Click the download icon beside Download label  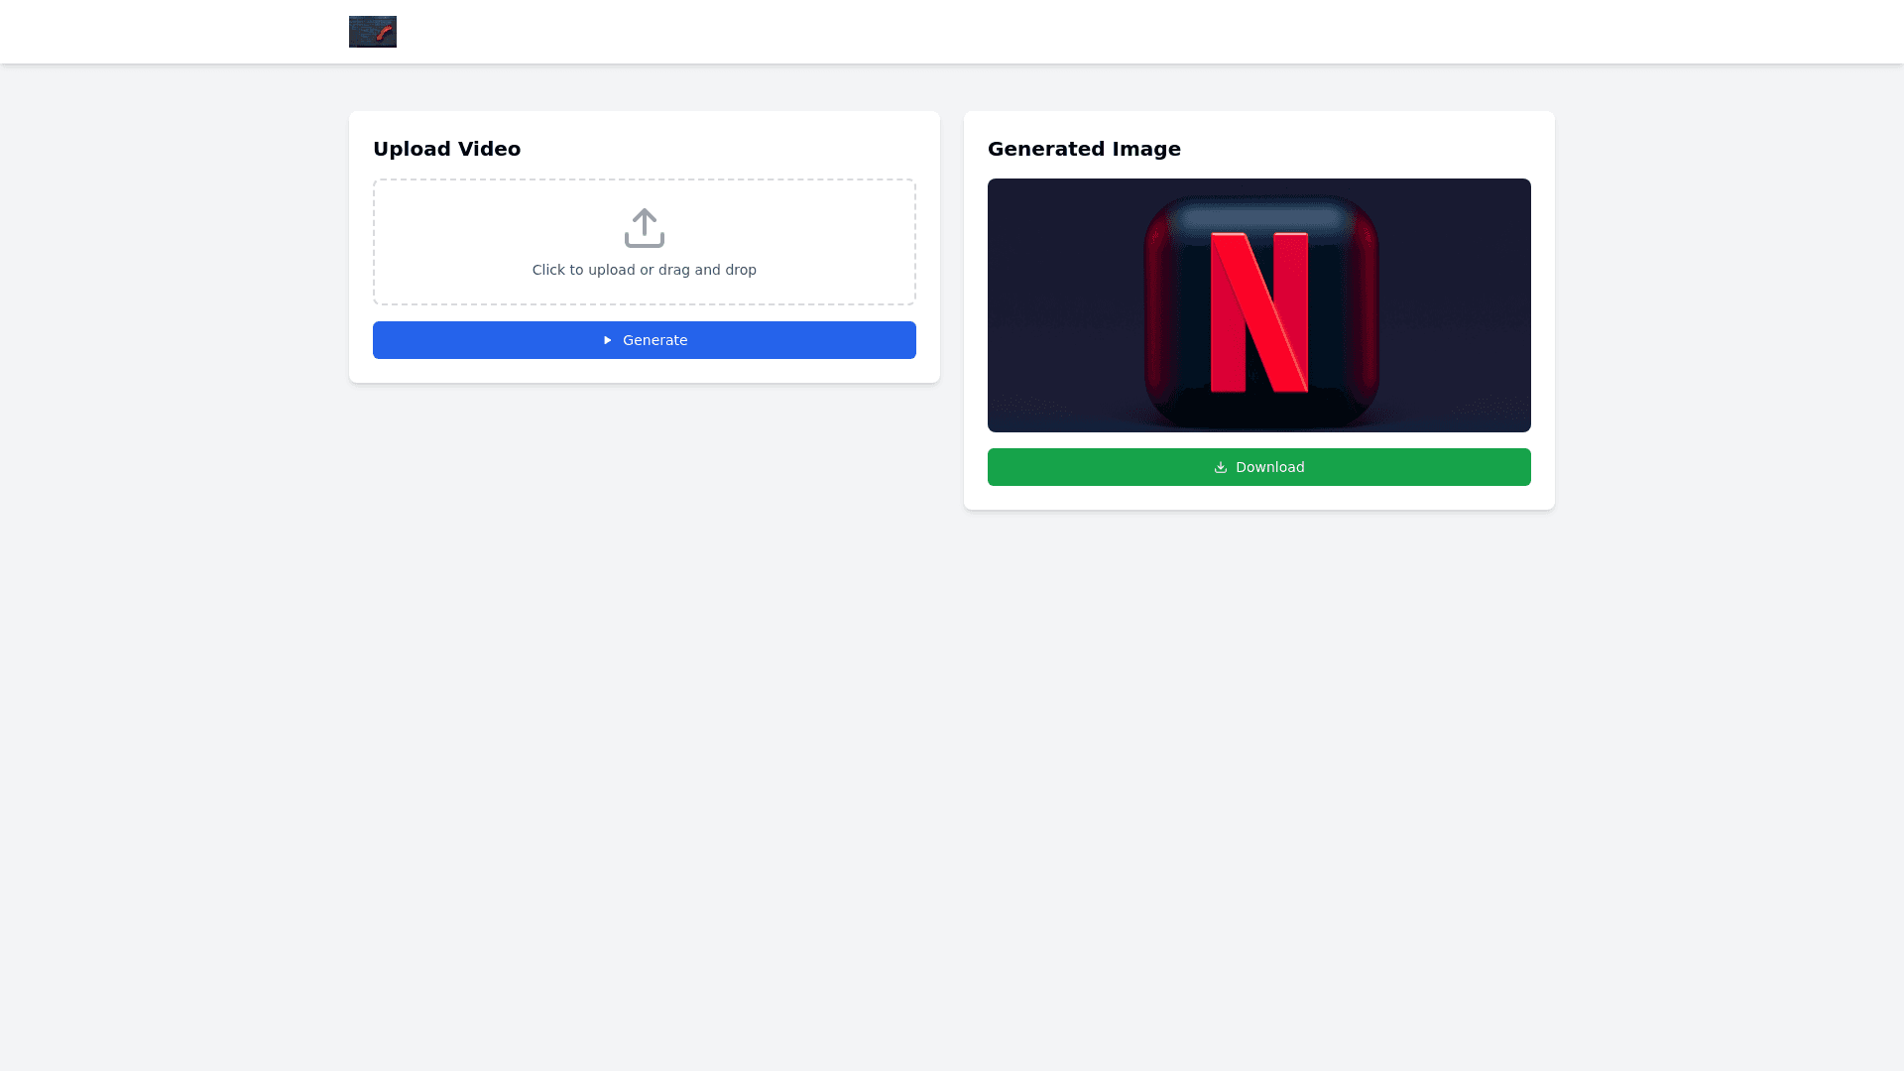point(1221,467)
